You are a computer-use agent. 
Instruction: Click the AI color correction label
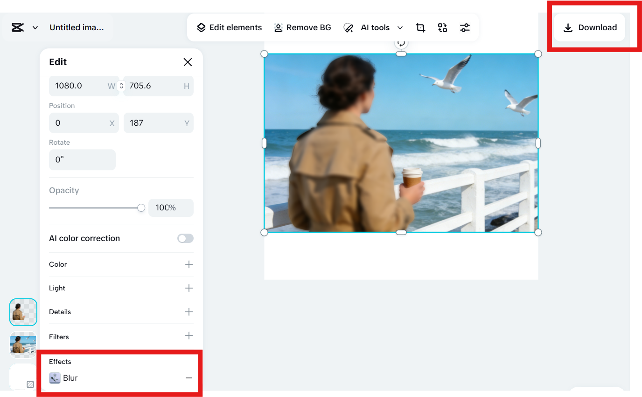pyautogui.click(x=84, y=238)
